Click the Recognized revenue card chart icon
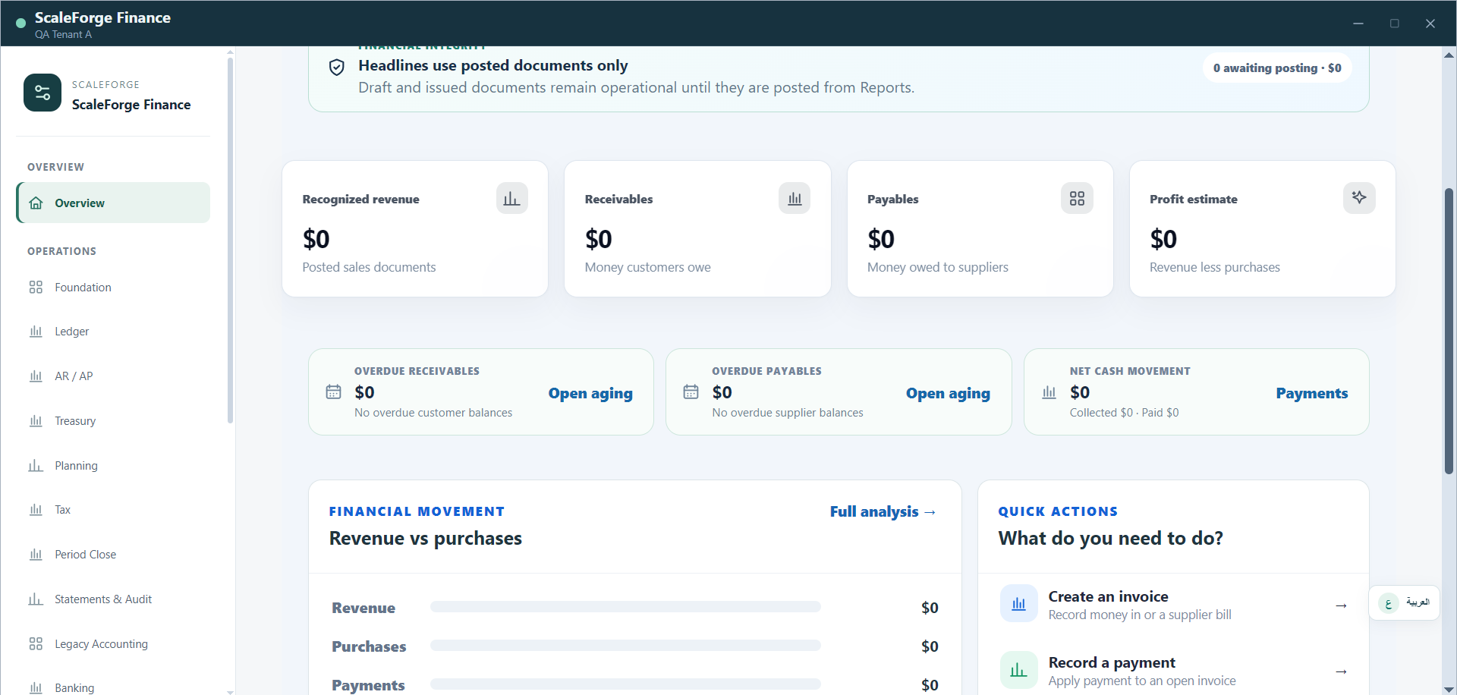Screen dimensions: 1457x695 [512, 199]
